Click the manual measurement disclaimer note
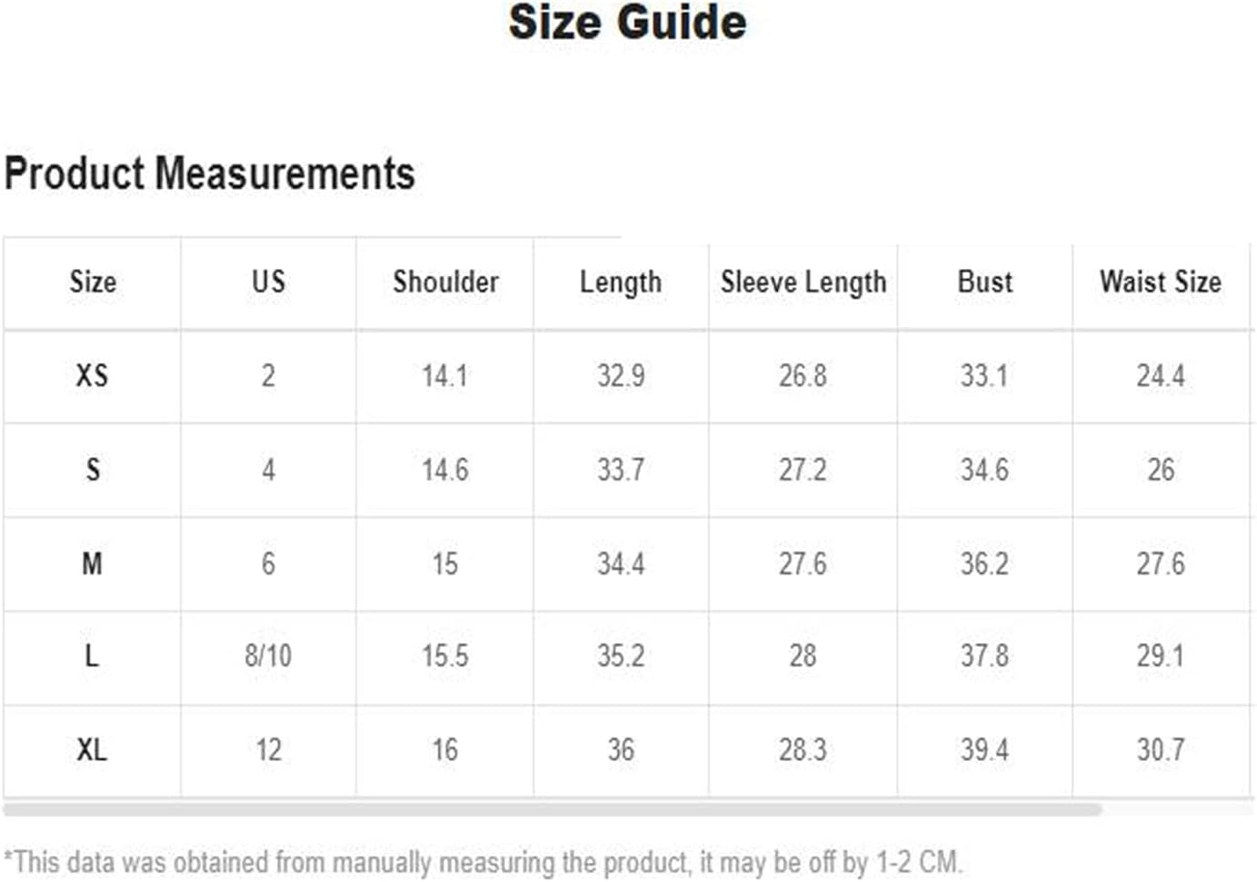The image size is (1257, 882). point(483,862)
